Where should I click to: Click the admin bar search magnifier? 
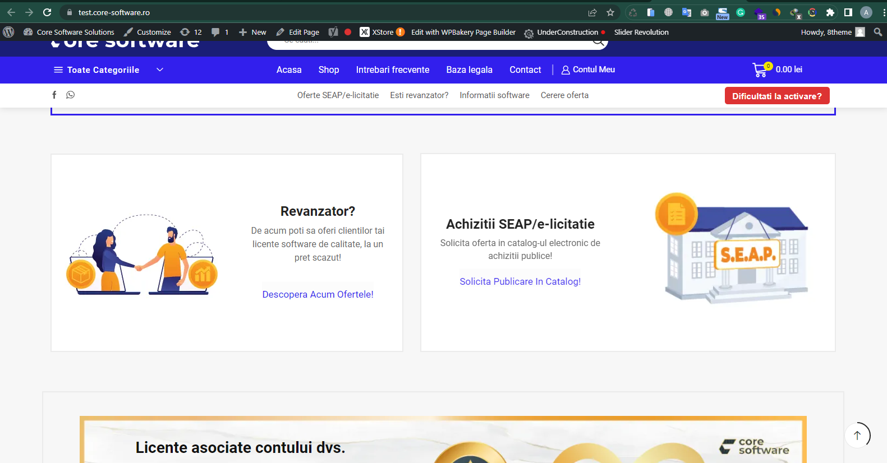tap(878, 32)
